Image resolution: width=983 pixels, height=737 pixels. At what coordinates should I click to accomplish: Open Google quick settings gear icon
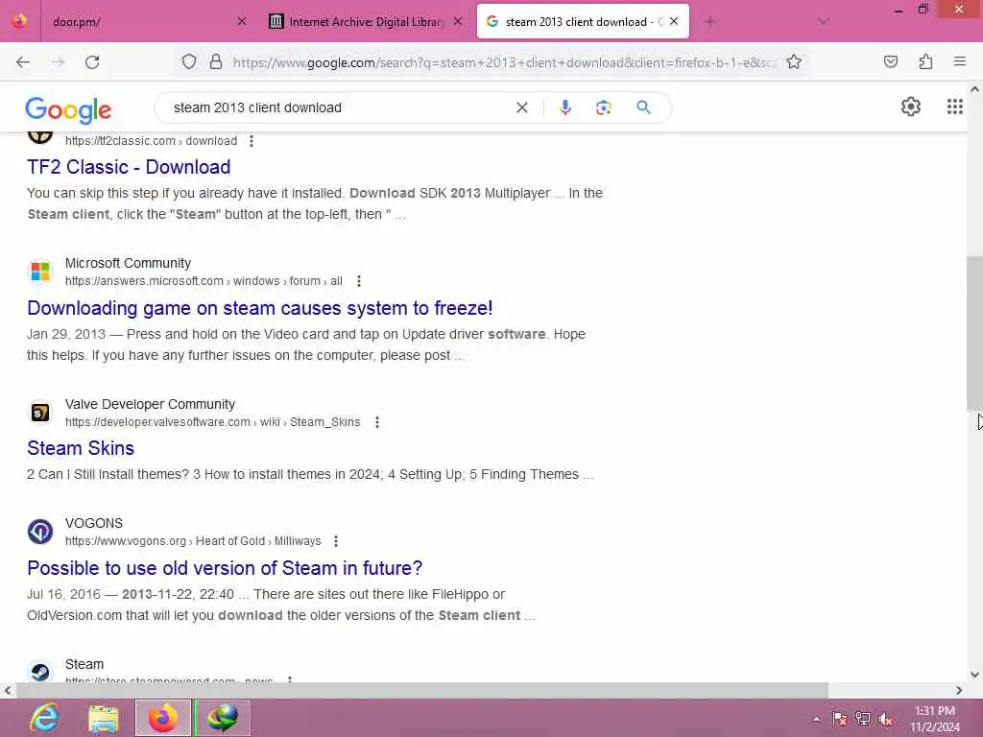910,107
